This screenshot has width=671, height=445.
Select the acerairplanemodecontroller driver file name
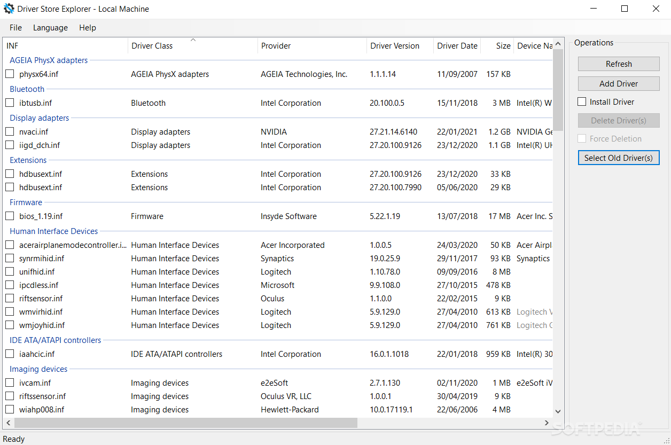73,245
